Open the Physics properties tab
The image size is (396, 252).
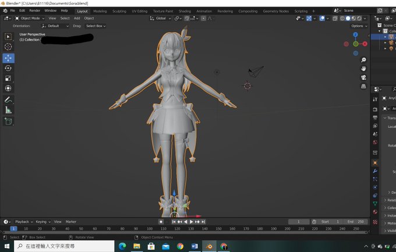[x=375, y=187]
